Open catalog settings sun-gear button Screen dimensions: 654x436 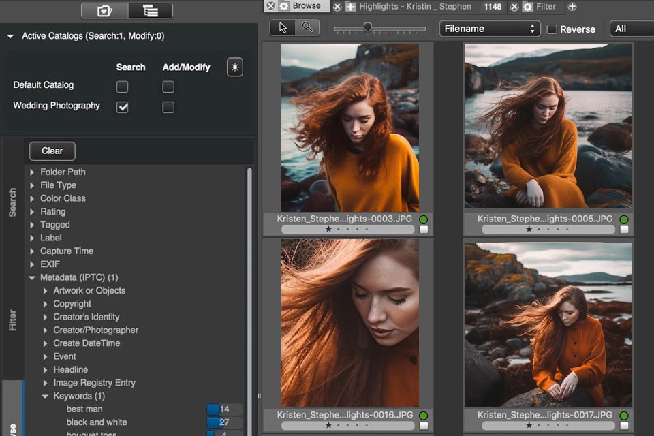[x=235, y=67]
